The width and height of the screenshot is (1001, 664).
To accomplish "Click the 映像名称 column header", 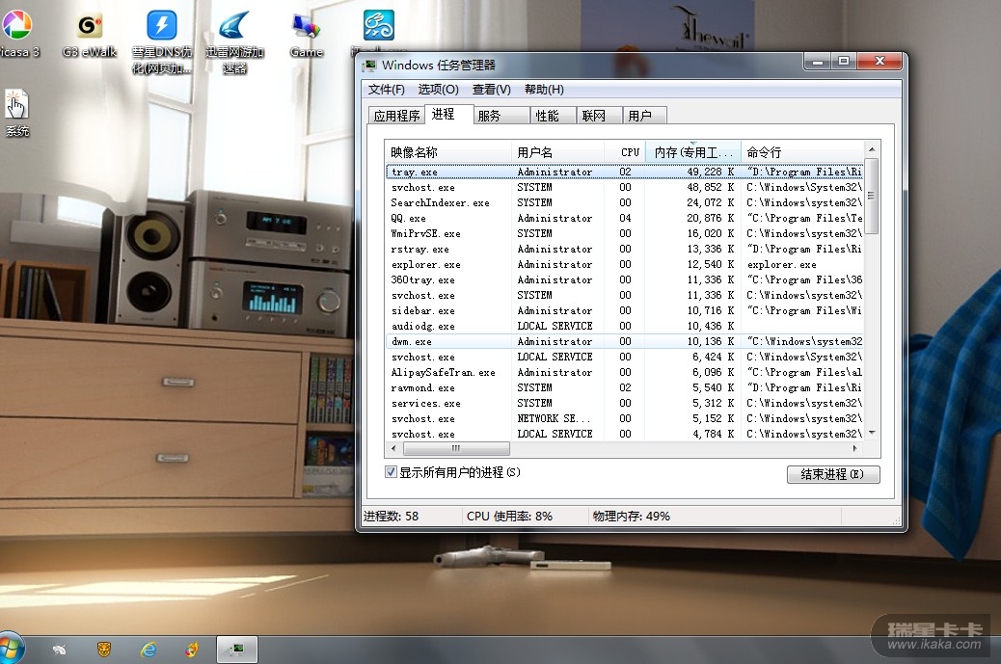I will (447, 152).
